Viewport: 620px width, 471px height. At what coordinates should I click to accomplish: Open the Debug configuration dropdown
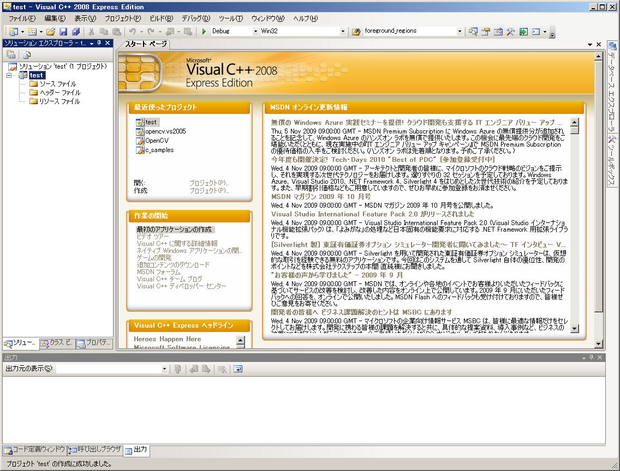(x=255, y=31)
